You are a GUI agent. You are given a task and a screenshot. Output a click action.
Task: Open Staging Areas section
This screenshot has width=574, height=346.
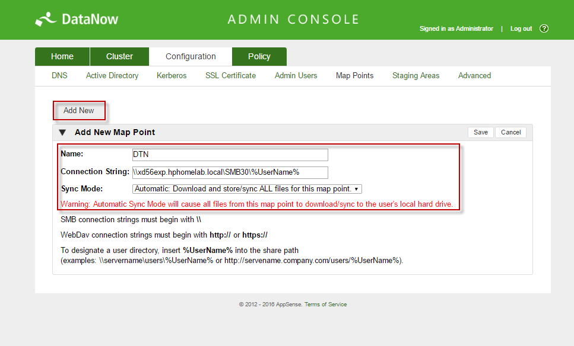416,76
